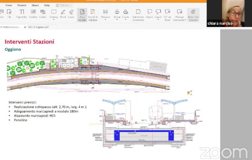Open the Protect ribbon tab

(22, 5)
